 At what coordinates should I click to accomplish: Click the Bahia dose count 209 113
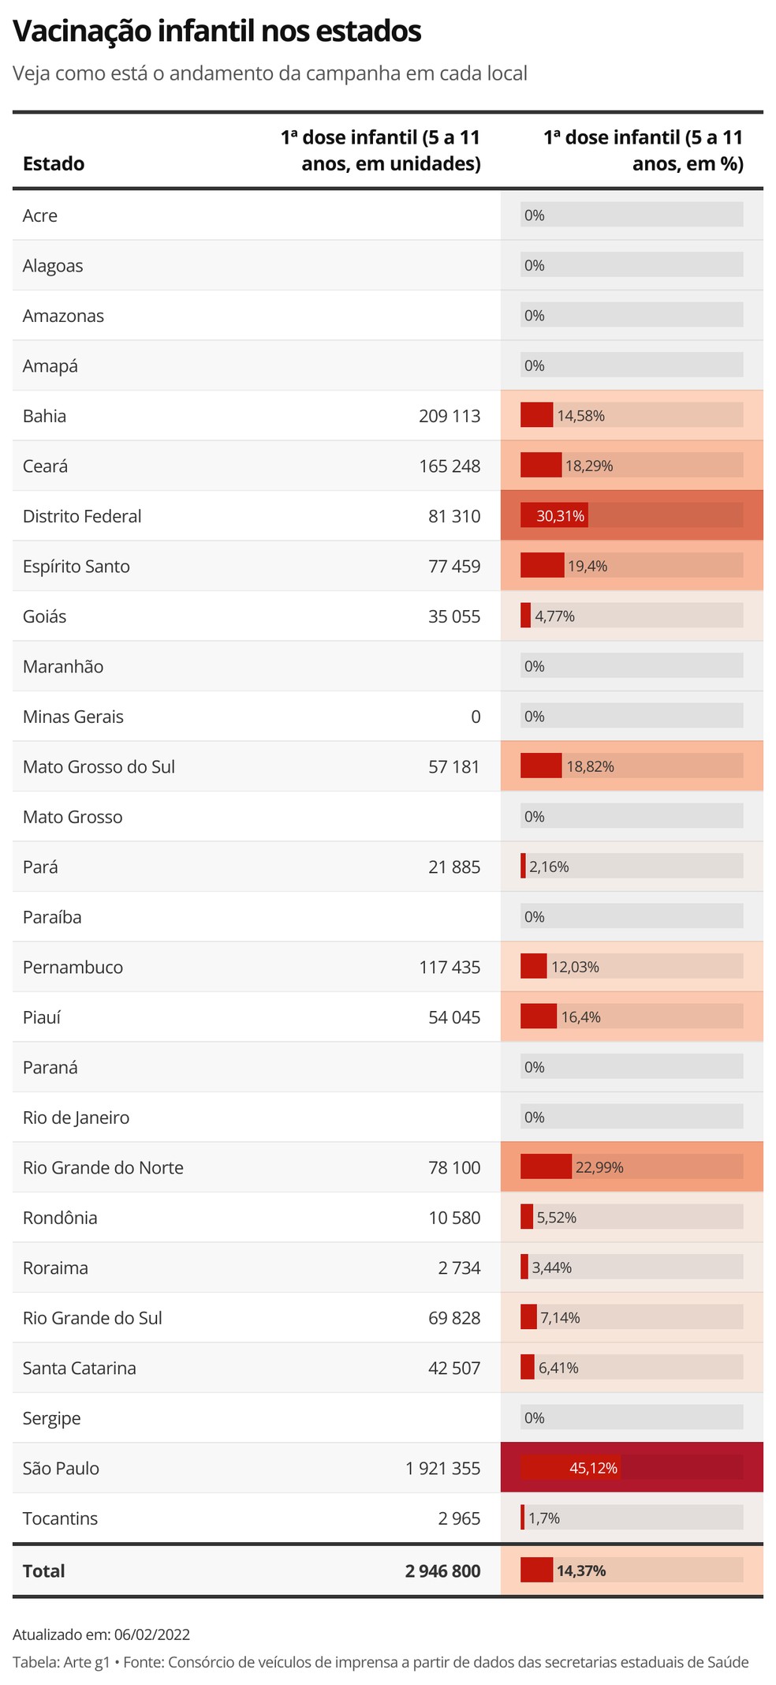point(450,415)
